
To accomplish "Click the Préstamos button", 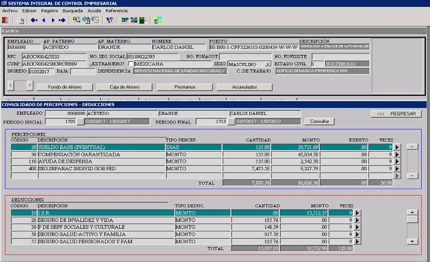I will pos(180,87).
